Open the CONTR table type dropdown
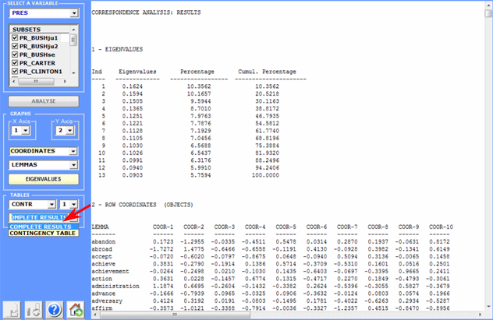This screenshot has height=320, width=493. 51,205
